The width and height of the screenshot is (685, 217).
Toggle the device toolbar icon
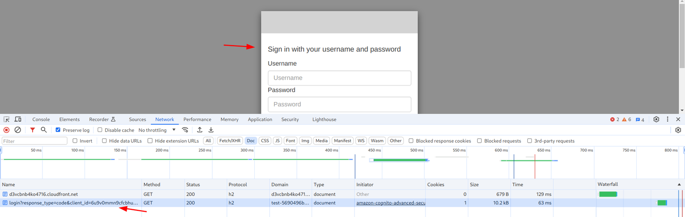click(x=18, y=119)
